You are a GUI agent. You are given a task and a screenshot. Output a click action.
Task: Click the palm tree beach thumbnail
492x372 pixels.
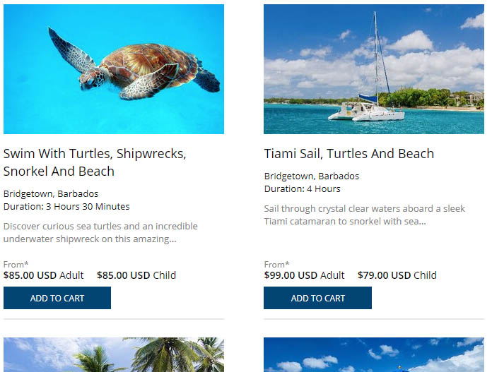click(x=114, y=355)
